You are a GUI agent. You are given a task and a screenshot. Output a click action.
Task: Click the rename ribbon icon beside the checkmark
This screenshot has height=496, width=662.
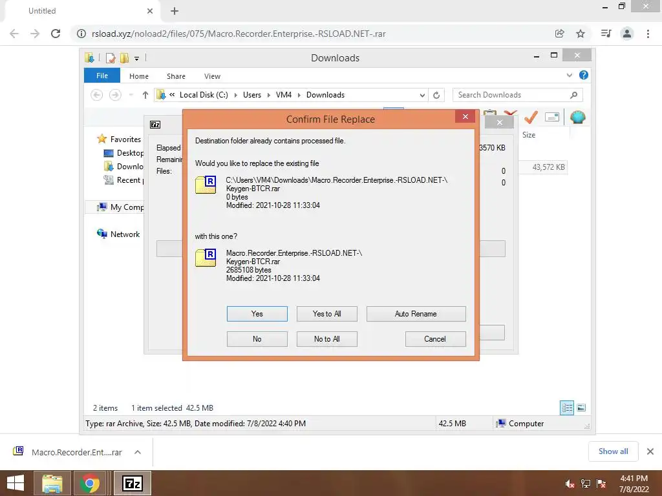click(552, 117)
